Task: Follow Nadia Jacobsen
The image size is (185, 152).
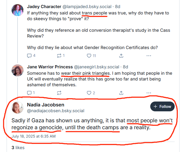Action: [x=162, y=106]
